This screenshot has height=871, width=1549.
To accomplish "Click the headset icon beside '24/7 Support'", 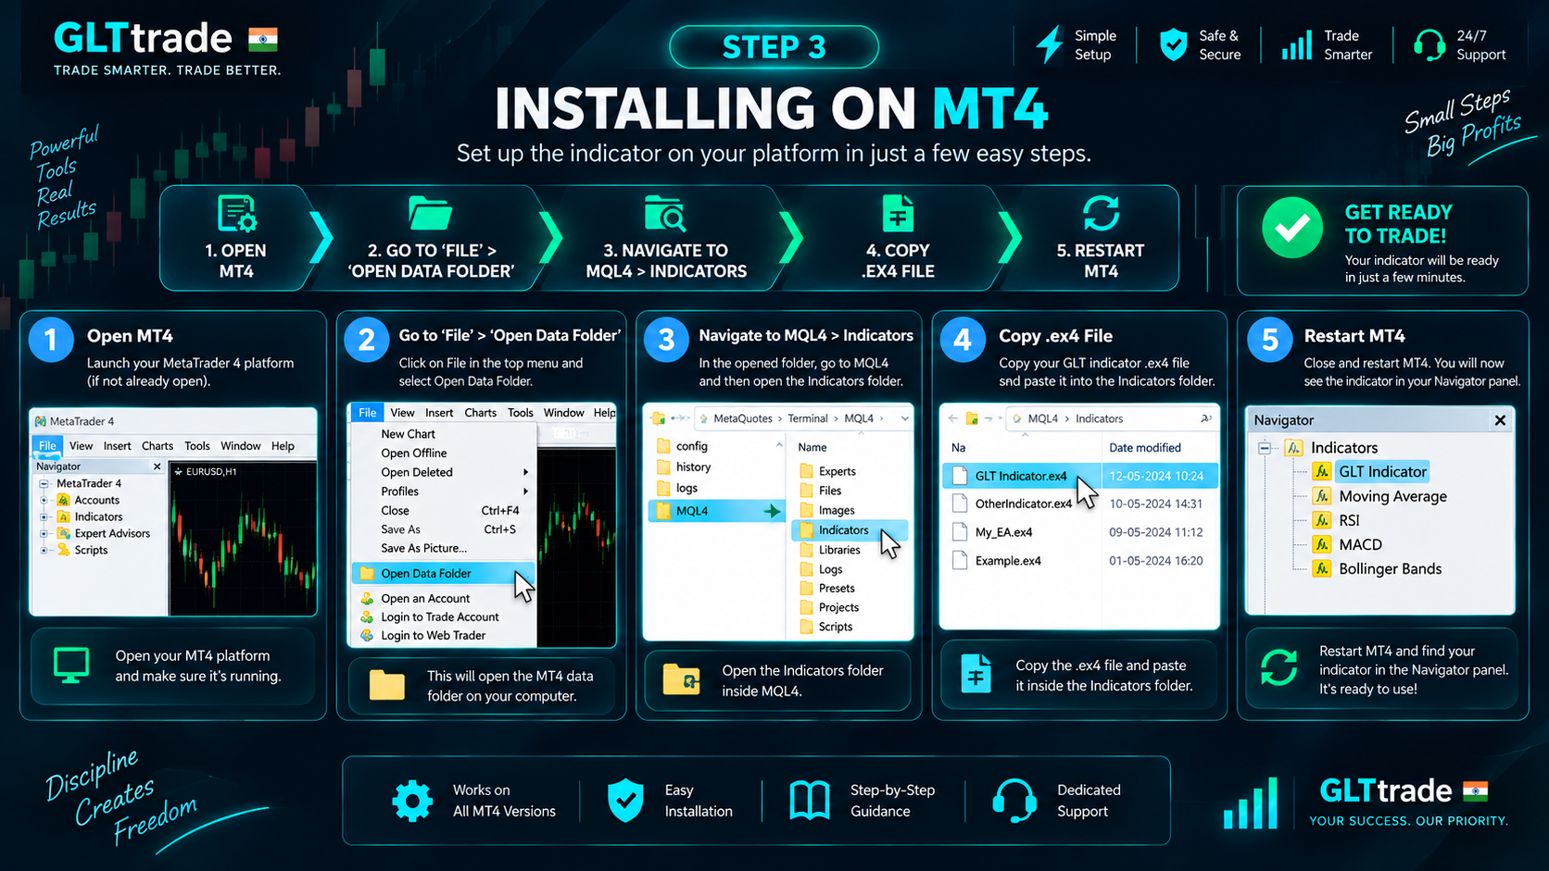I will 1429,44.
